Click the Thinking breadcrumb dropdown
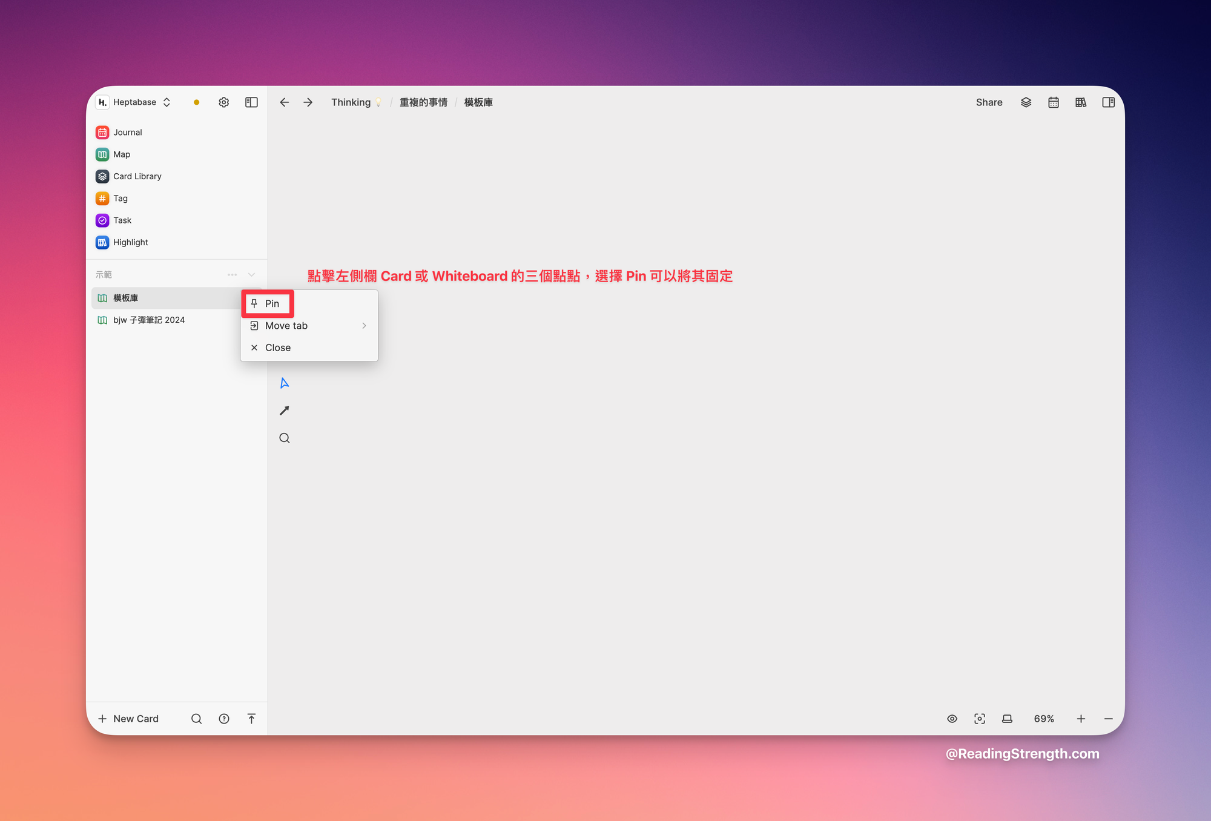This screenshot has width=1211, height=821. click(357, 102)
